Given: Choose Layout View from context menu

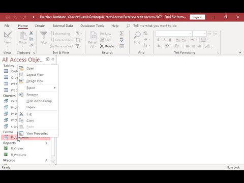Looking at the screenshot, I should coord(38,75).
